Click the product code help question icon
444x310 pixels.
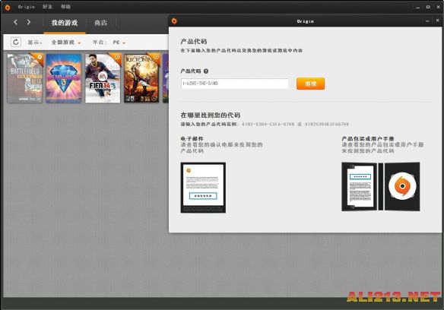coord(206,71)
